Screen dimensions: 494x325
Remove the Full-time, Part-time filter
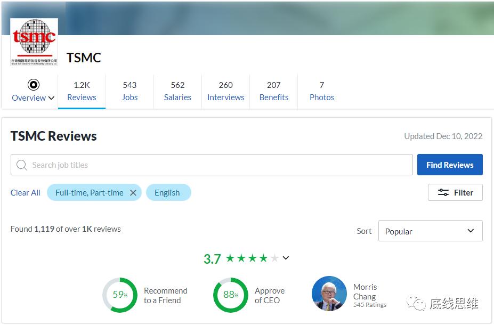click(133, 193)
